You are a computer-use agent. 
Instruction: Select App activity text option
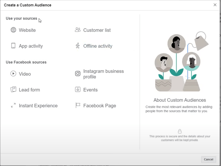31,46
